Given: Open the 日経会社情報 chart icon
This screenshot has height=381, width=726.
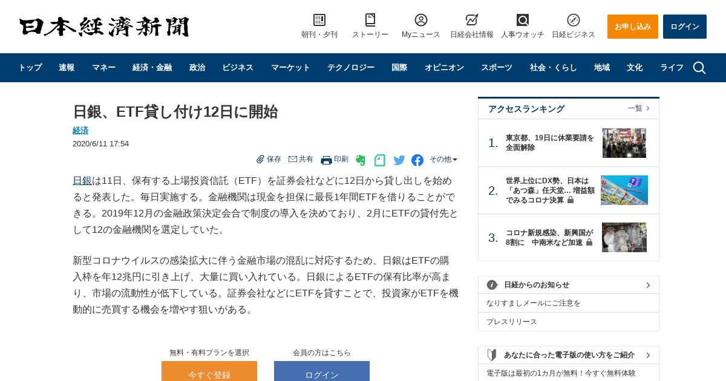Looking at the screenshot, I should [x=472, y=20].
